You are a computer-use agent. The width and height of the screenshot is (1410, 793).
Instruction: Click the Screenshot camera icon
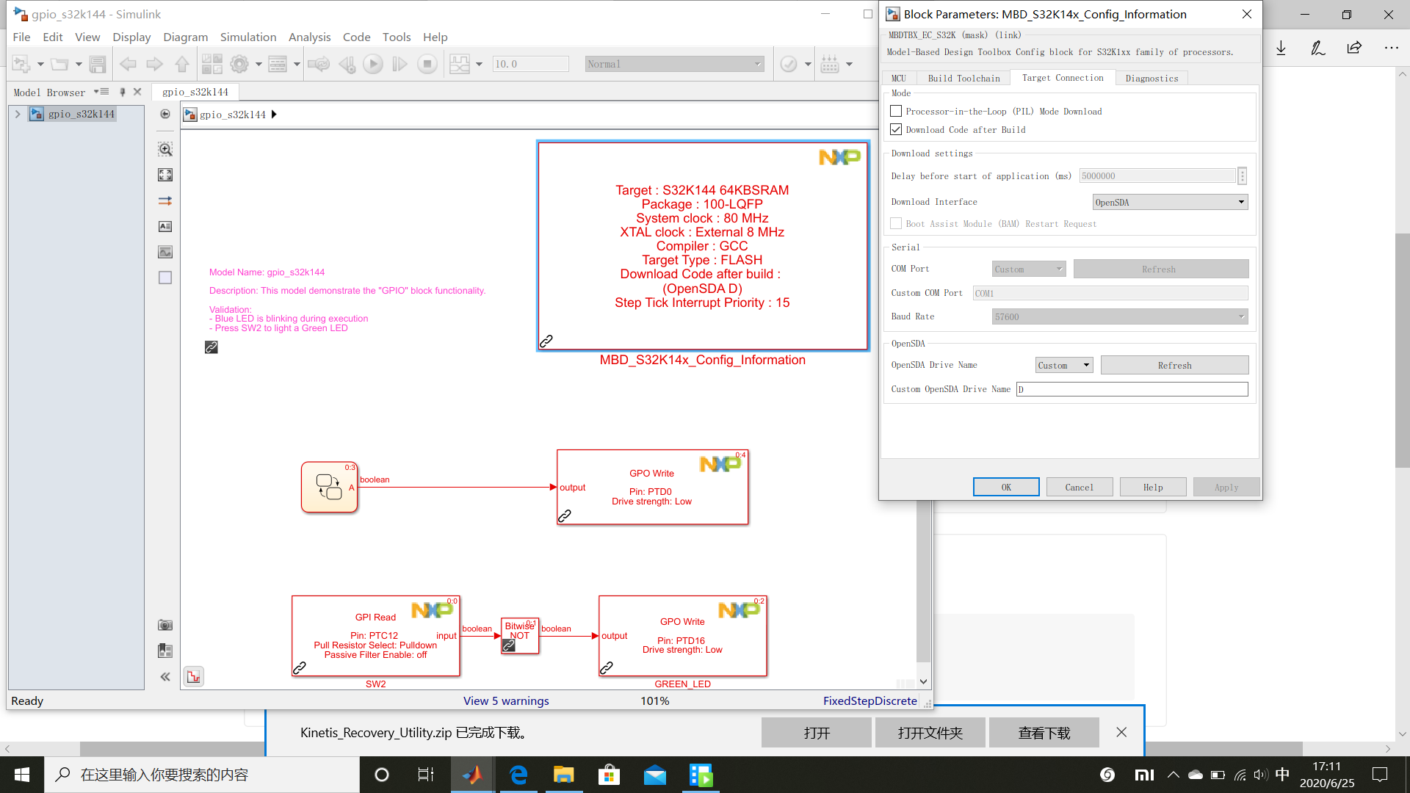click(165, 625)
